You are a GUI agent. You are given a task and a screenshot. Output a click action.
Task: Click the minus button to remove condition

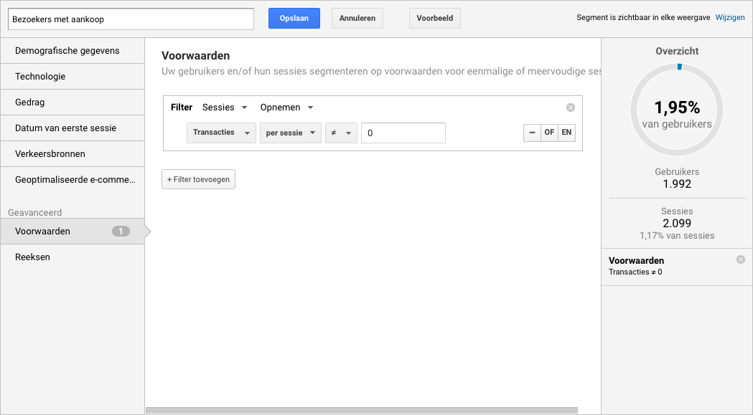(532, 133)
